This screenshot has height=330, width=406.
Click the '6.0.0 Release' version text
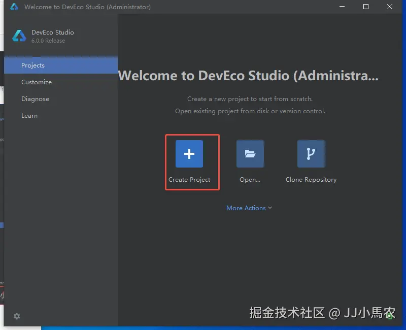(48, 41)
